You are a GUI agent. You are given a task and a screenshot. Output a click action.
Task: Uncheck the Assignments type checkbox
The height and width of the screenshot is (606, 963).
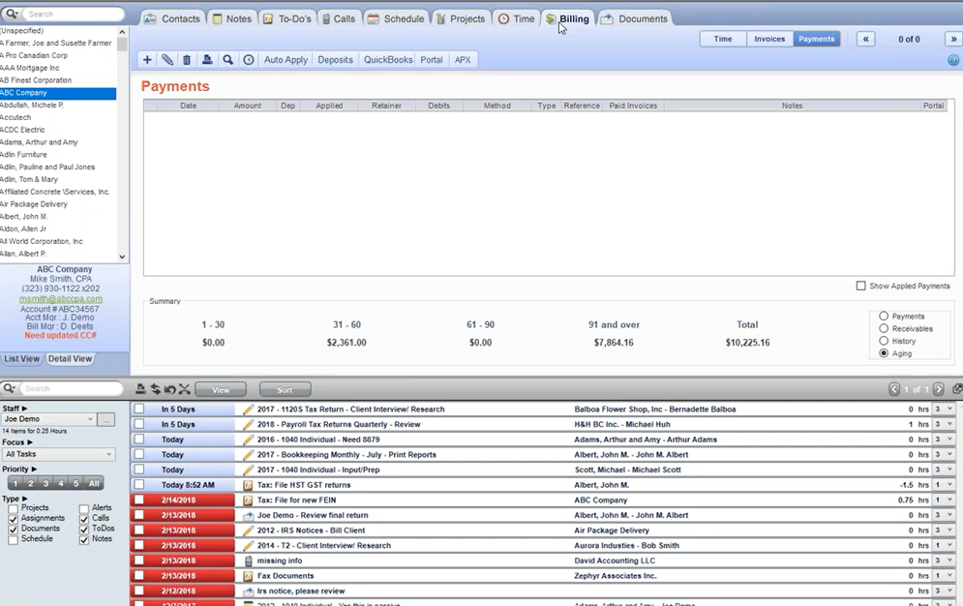(13, 519)
